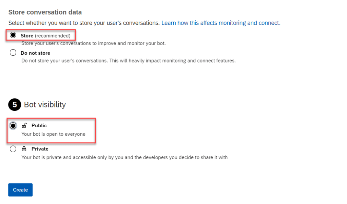This screenshot has height=204, width=347.
Task: Open the monitoring and connect help link
Action: tap(220, 23)
